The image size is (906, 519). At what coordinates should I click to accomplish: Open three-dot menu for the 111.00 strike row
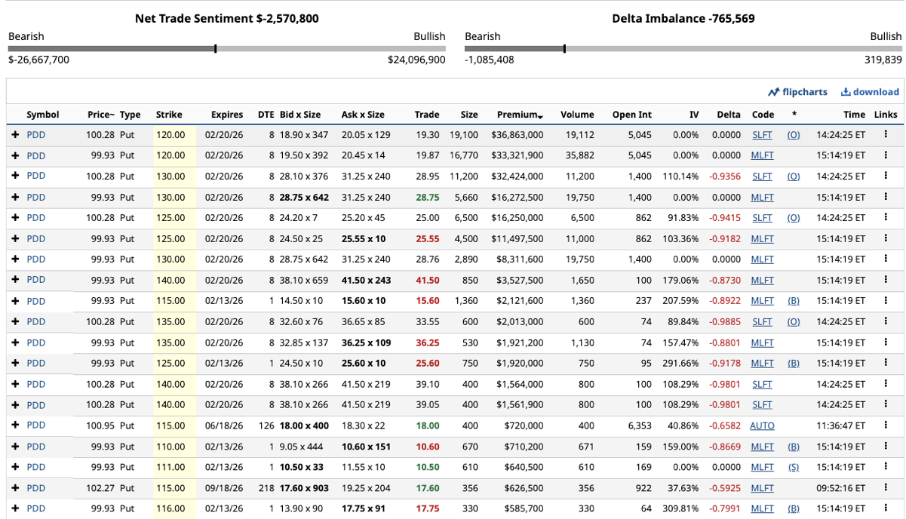click(x=886, y=467)
